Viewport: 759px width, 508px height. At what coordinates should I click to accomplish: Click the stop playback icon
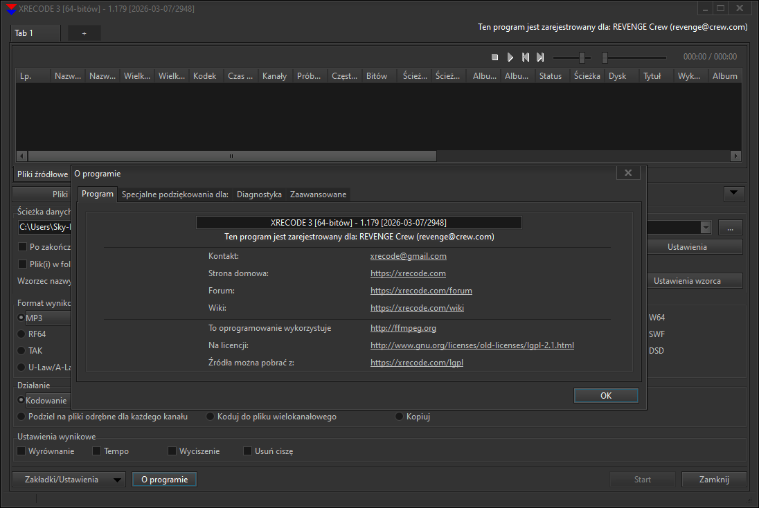[x=494, y=57]
